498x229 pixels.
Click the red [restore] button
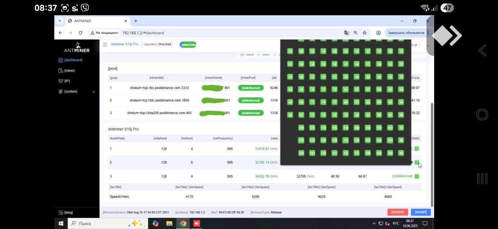pos(398,212)
